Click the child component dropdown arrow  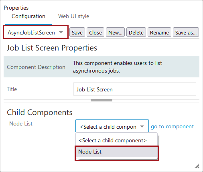click(142, 126)
